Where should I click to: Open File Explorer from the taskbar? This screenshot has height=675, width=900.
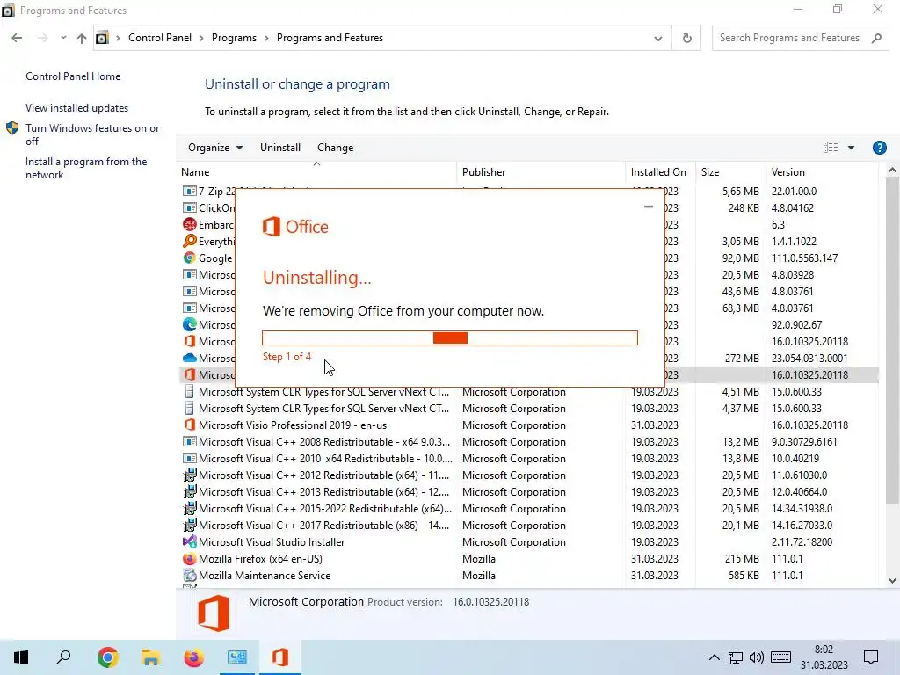coord(150,657)
